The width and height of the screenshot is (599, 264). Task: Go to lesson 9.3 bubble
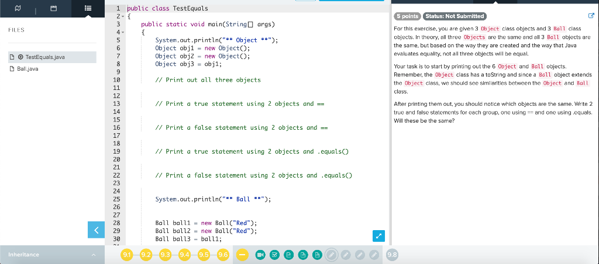166,255
